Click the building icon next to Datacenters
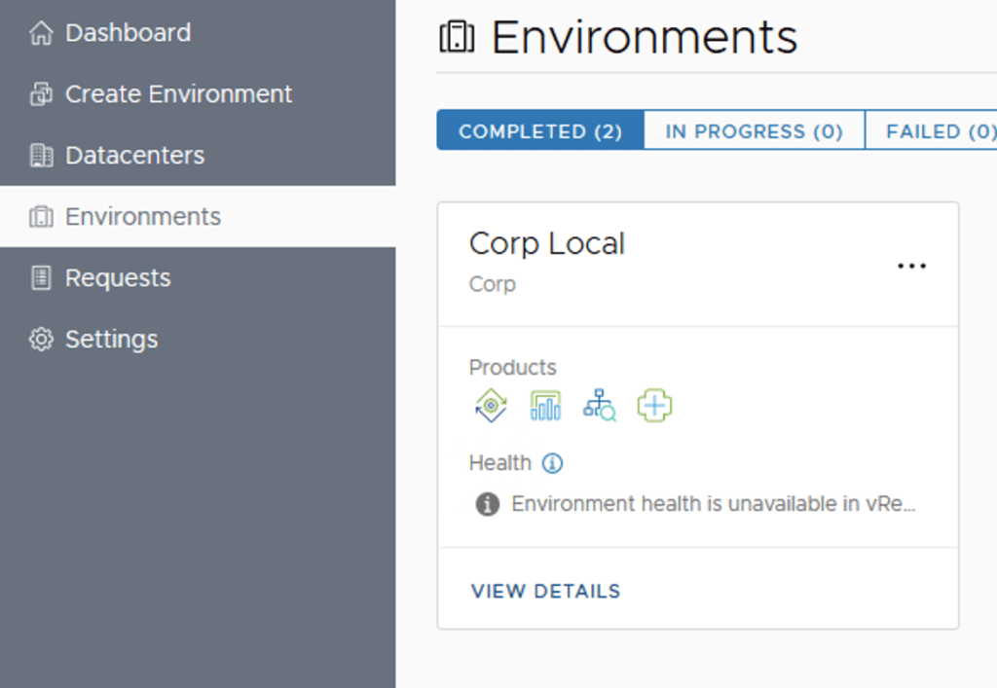 click(x=41, y=156)
